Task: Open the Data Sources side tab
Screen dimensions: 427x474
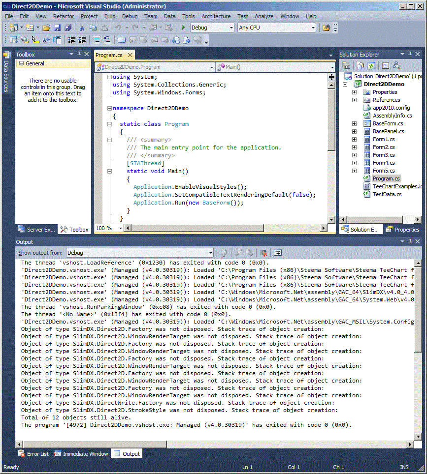Action: coord(6,73)
